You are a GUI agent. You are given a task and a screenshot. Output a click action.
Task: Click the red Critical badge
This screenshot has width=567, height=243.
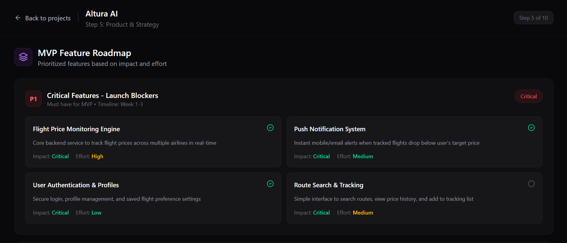pos(528,96)
